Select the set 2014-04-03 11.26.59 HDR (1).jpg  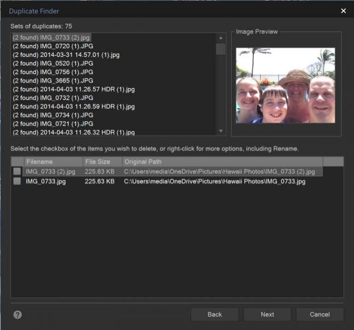[74, 106]
